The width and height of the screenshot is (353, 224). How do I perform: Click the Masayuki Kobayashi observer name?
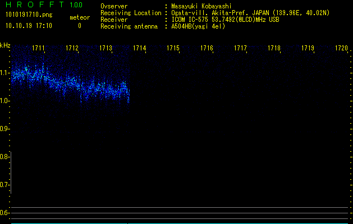(201, 6)
